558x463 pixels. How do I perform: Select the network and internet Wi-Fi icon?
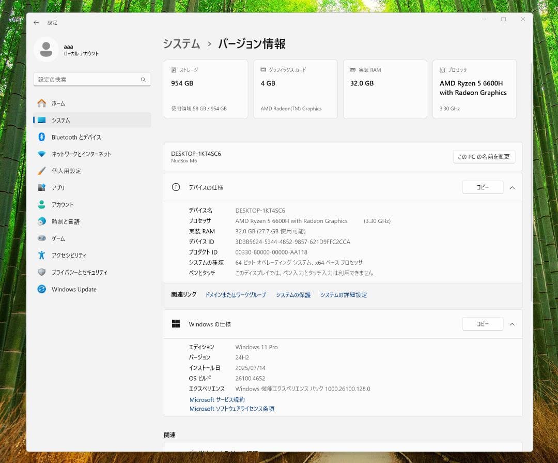[42, 154]
